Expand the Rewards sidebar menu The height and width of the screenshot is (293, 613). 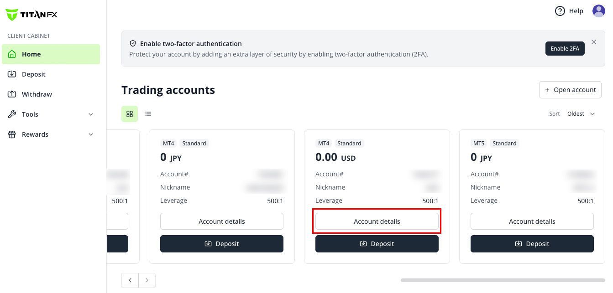point(51,134)
